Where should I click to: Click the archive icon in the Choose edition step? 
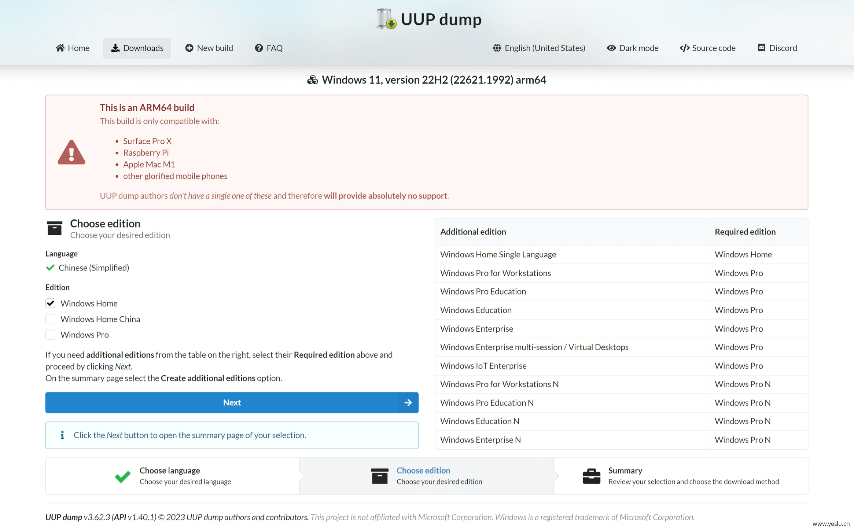(x=379, y=476)
